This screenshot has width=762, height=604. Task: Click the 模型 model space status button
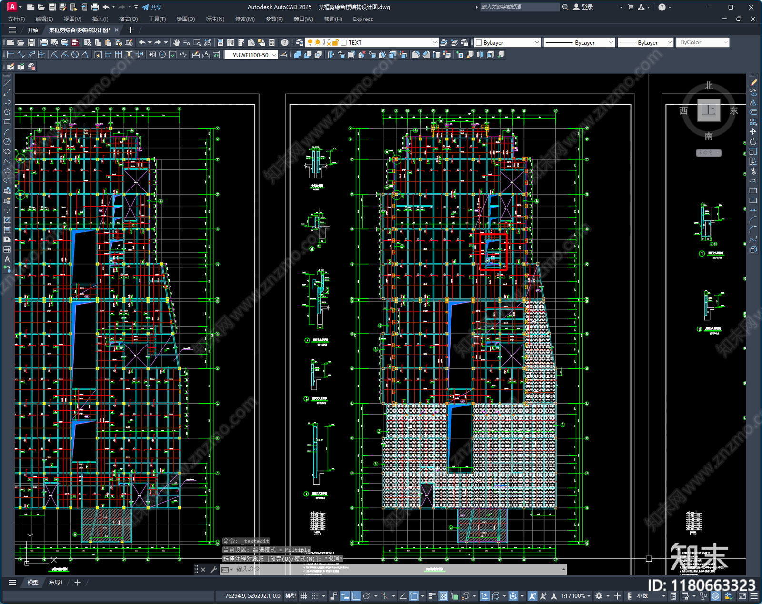[x=291, y=596]
